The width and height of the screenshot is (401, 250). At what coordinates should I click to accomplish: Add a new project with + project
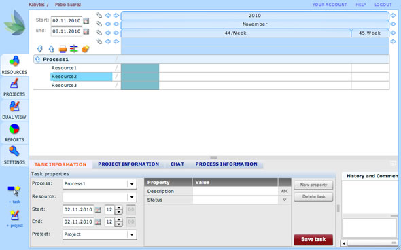(x=14, y=219)
